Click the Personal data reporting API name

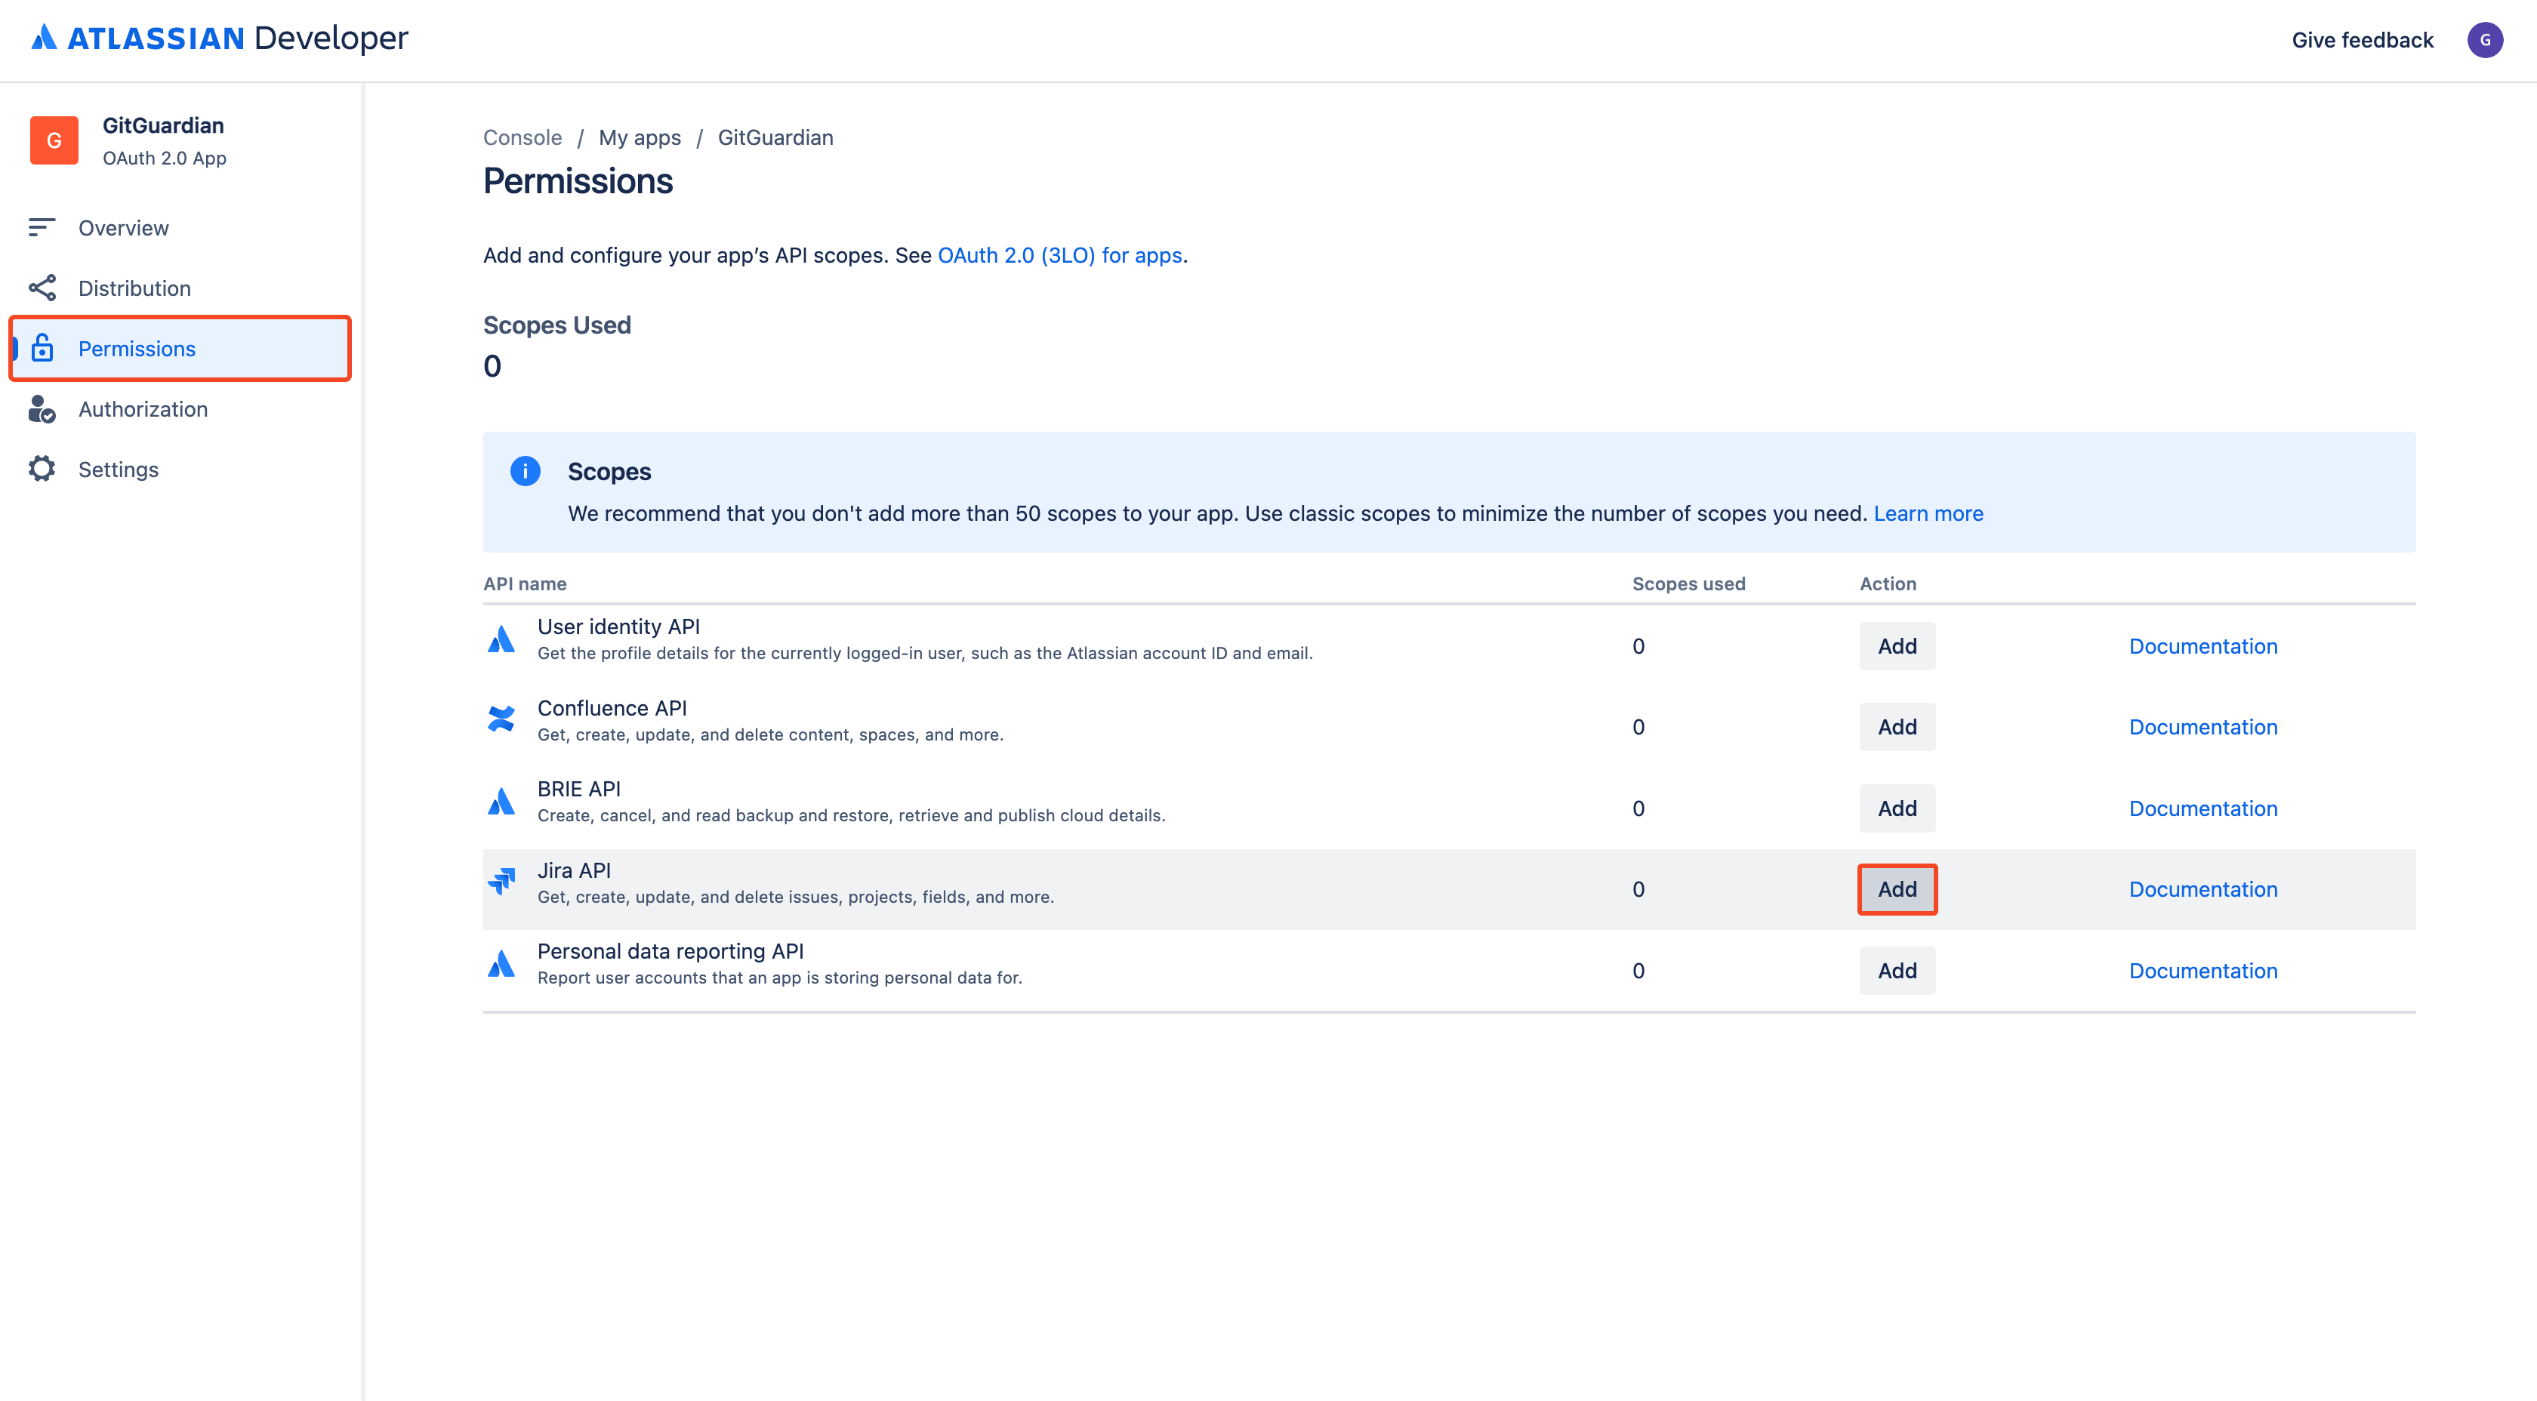[670, 951]
